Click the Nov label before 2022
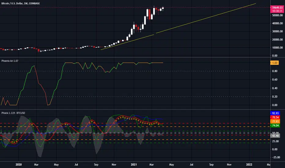The width and height of the screenshot is (285, 168). 229,165
